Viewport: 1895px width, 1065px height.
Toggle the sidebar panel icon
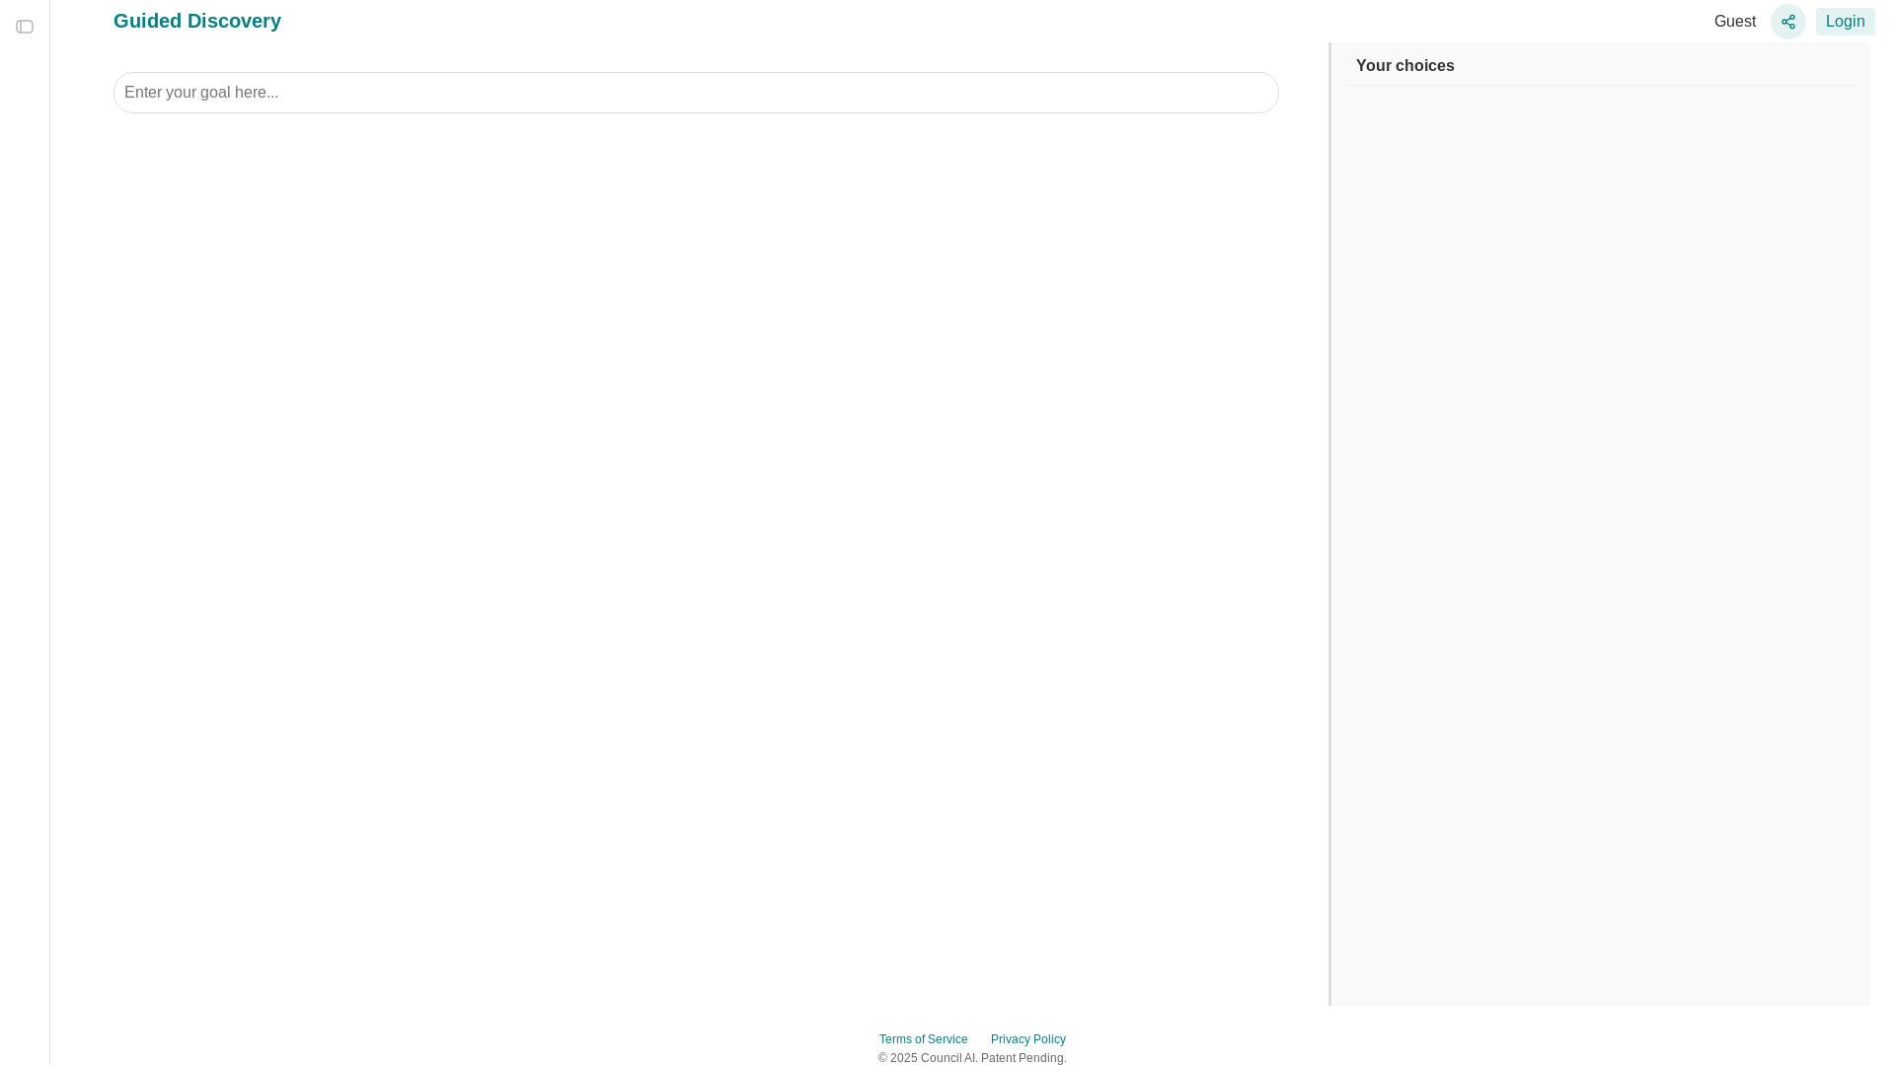[25, 27]
